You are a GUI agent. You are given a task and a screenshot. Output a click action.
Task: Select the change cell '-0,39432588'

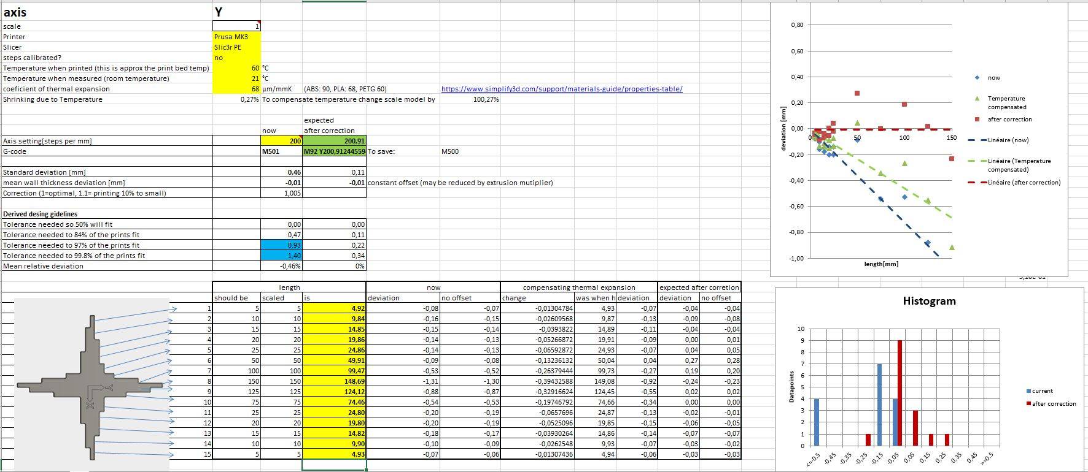pyautogui.click(x=537, y=381)
